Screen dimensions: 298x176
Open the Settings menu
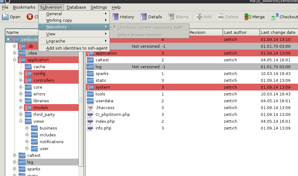click(99, 7)
